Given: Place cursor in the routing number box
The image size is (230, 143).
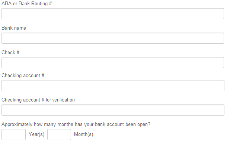Looking at the screenshot, I should [x=113, y=14].
